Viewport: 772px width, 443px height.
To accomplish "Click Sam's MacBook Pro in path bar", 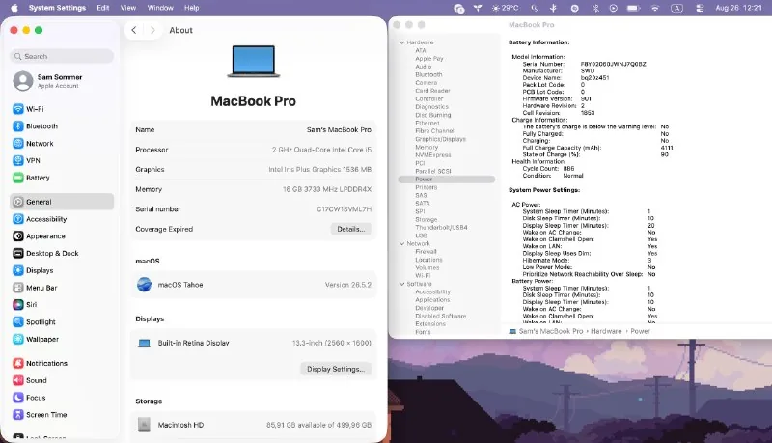I will pyautogui.click(x=551, y=331).
